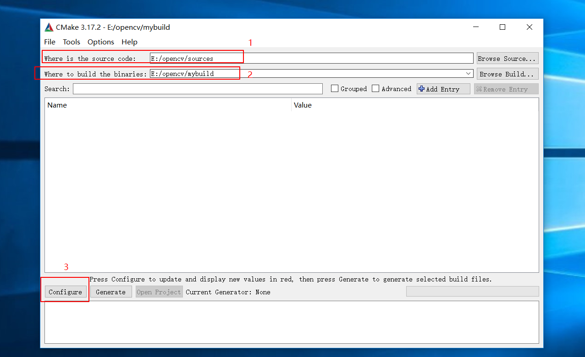Open the Options menu
The image size is (585, 357).
click(101, 42)
